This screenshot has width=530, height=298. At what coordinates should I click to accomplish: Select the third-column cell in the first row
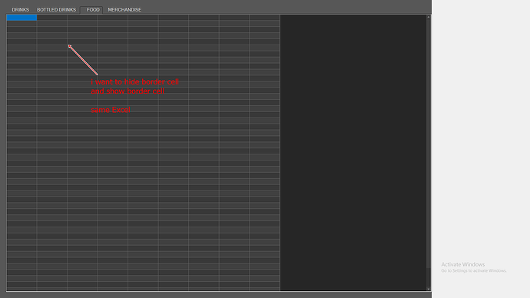click(82, 18)
